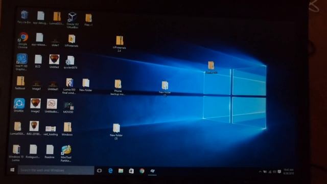Open the Windows Start menu

[x=12, y=170]
